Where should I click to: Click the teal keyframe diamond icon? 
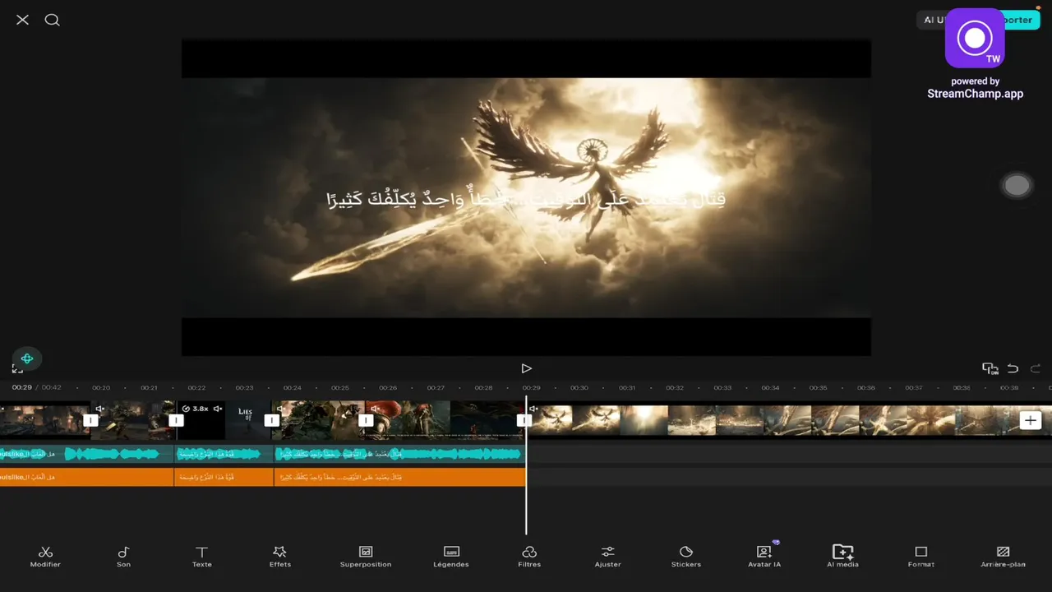tap(27, 358)
